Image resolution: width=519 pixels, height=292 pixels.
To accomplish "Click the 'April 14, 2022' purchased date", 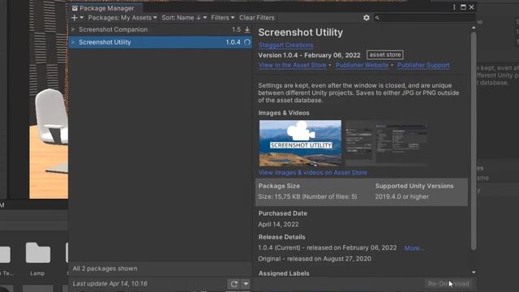I will click(278, 224).
